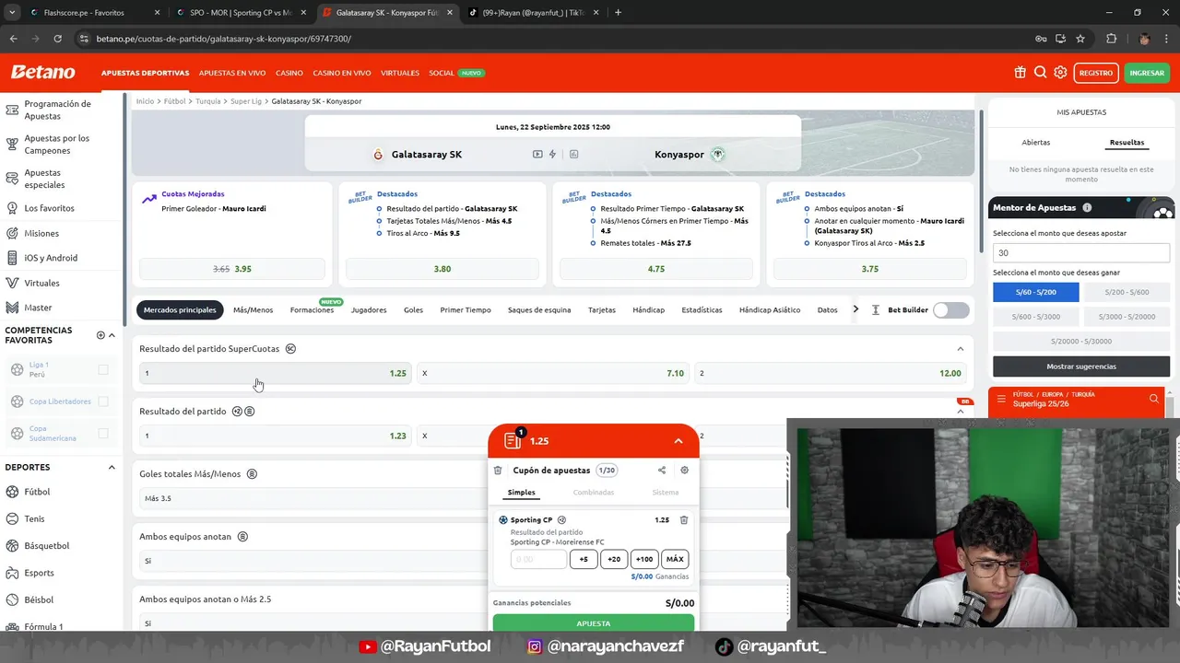Image resolution: width=1180 pixels, height=663 pixels.
Task: Search within the Superliga 25/26 panel
Action: [1153, 399]
